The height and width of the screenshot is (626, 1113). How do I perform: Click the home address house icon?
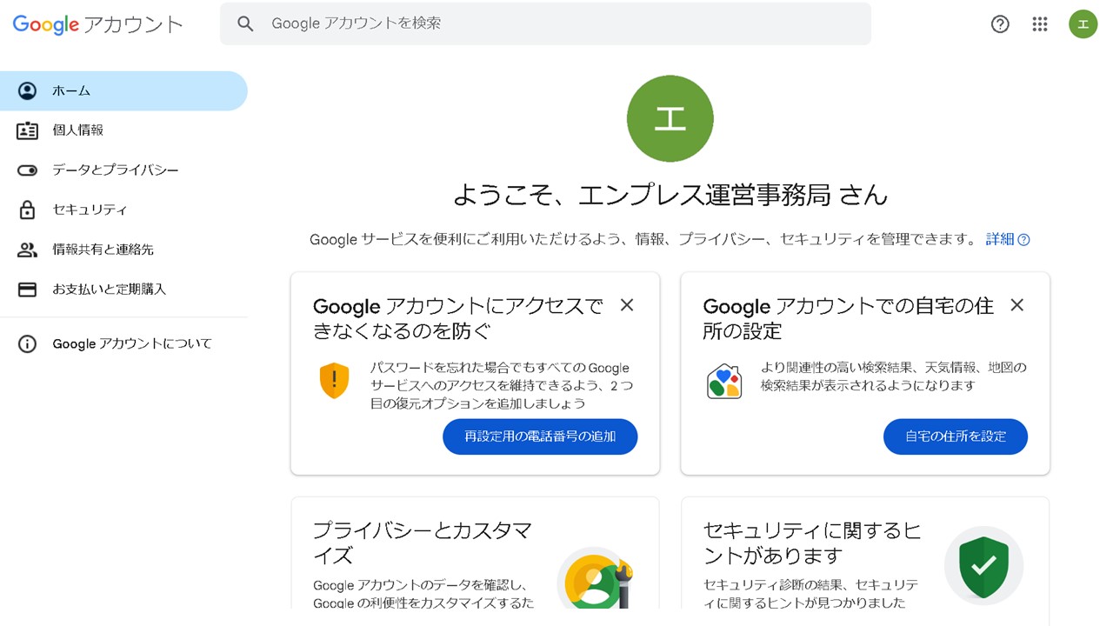pos(724,381)
